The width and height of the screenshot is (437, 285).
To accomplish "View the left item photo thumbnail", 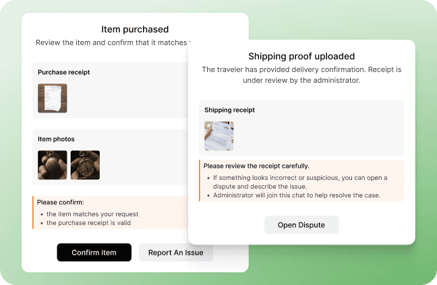I will (53, 165).
